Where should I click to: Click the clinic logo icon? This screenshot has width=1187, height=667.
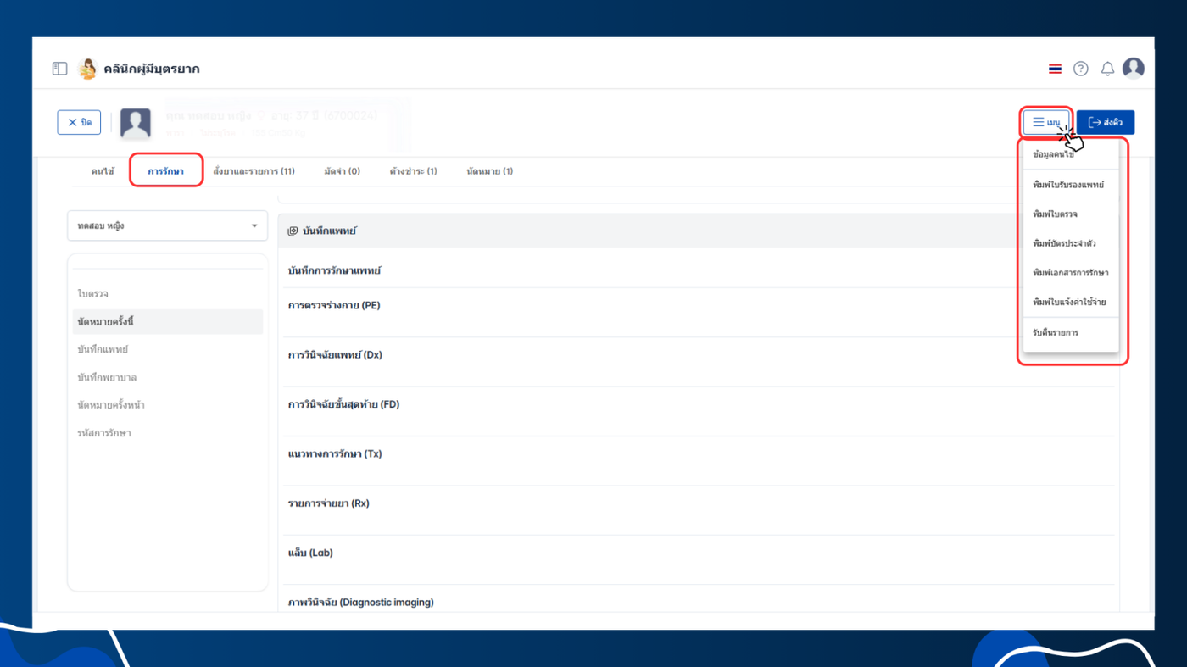coord(87,69)
